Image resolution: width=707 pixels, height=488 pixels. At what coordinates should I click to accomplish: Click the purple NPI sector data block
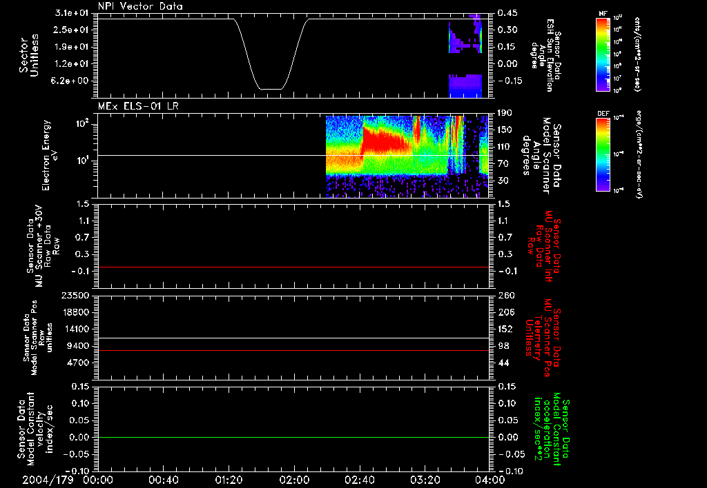(x=465, y=85)
